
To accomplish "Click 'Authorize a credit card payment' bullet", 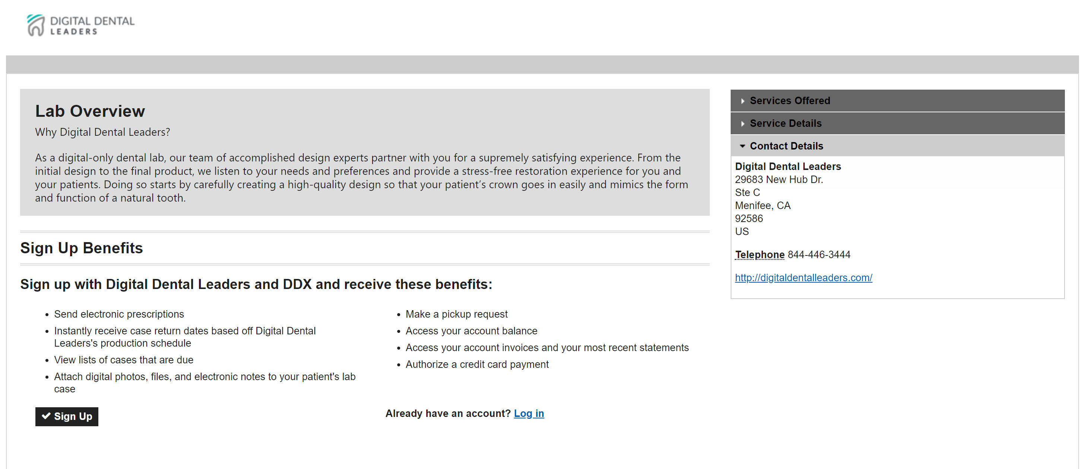I will coord(477,365).
